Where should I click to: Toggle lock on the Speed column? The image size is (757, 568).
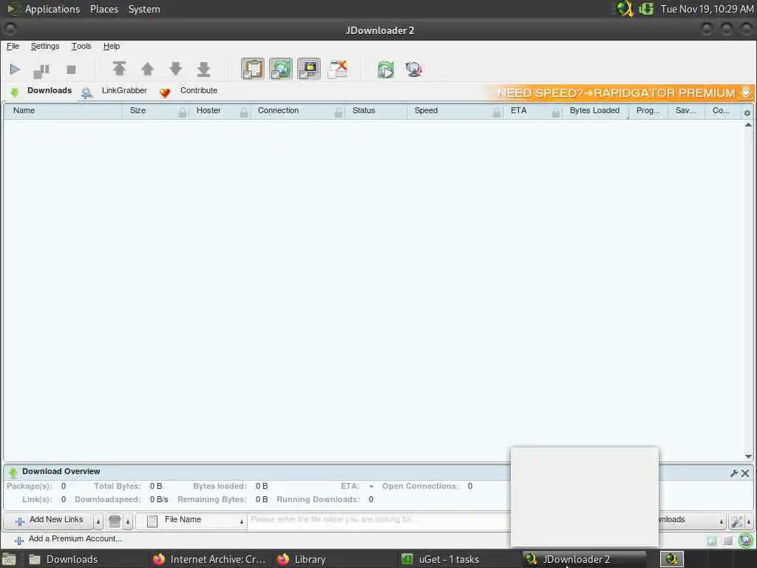click(x=497, y=112)
